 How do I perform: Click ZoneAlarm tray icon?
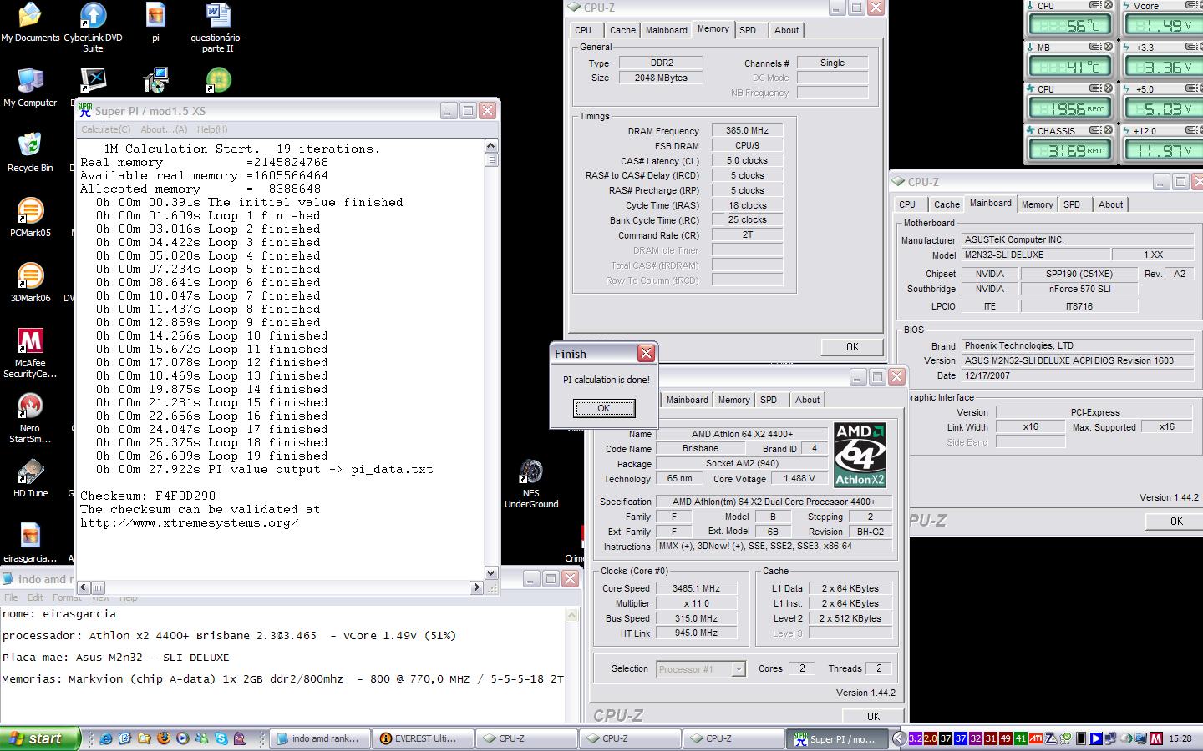pos(1051,738)
